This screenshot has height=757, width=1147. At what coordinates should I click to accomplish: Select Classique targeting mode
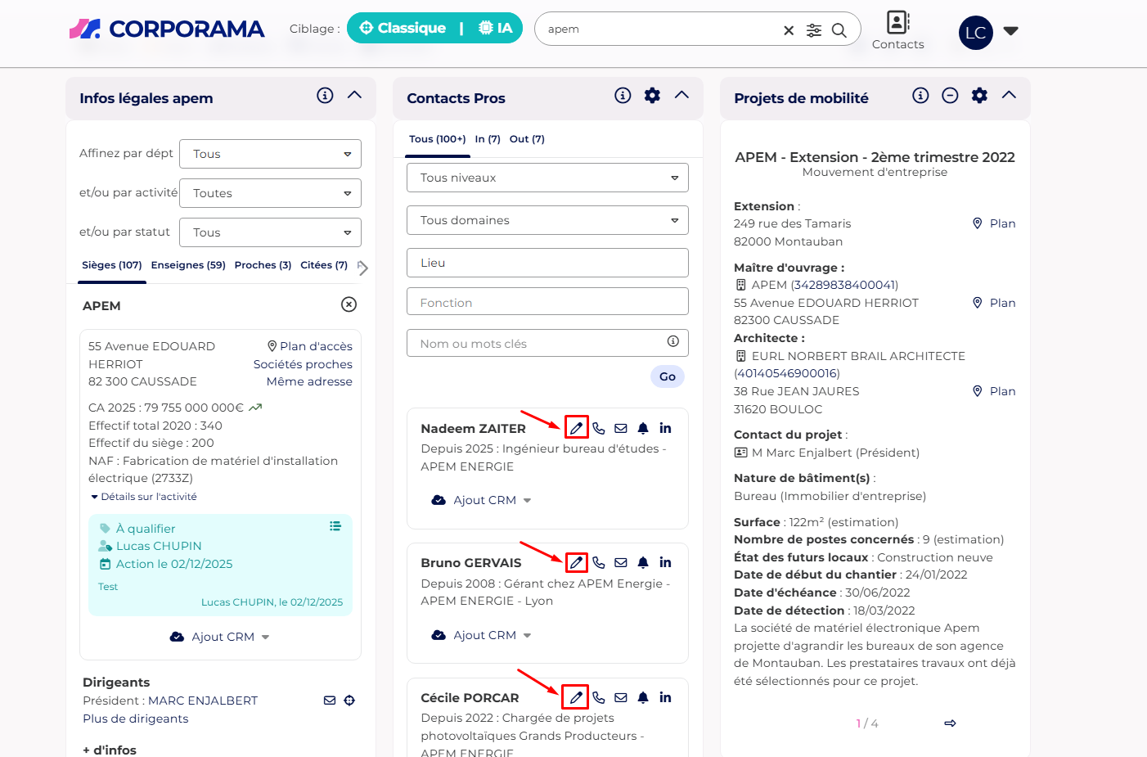click(x=403, y=29)
